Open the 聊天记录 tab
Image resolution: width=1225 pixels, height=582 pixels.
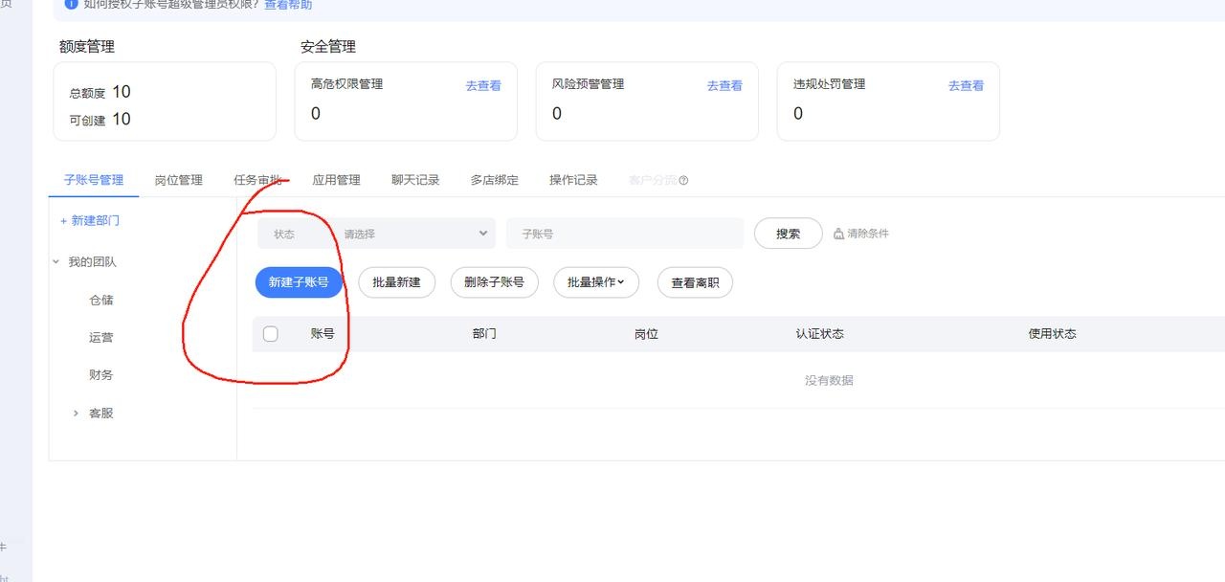tap(415, 180)
